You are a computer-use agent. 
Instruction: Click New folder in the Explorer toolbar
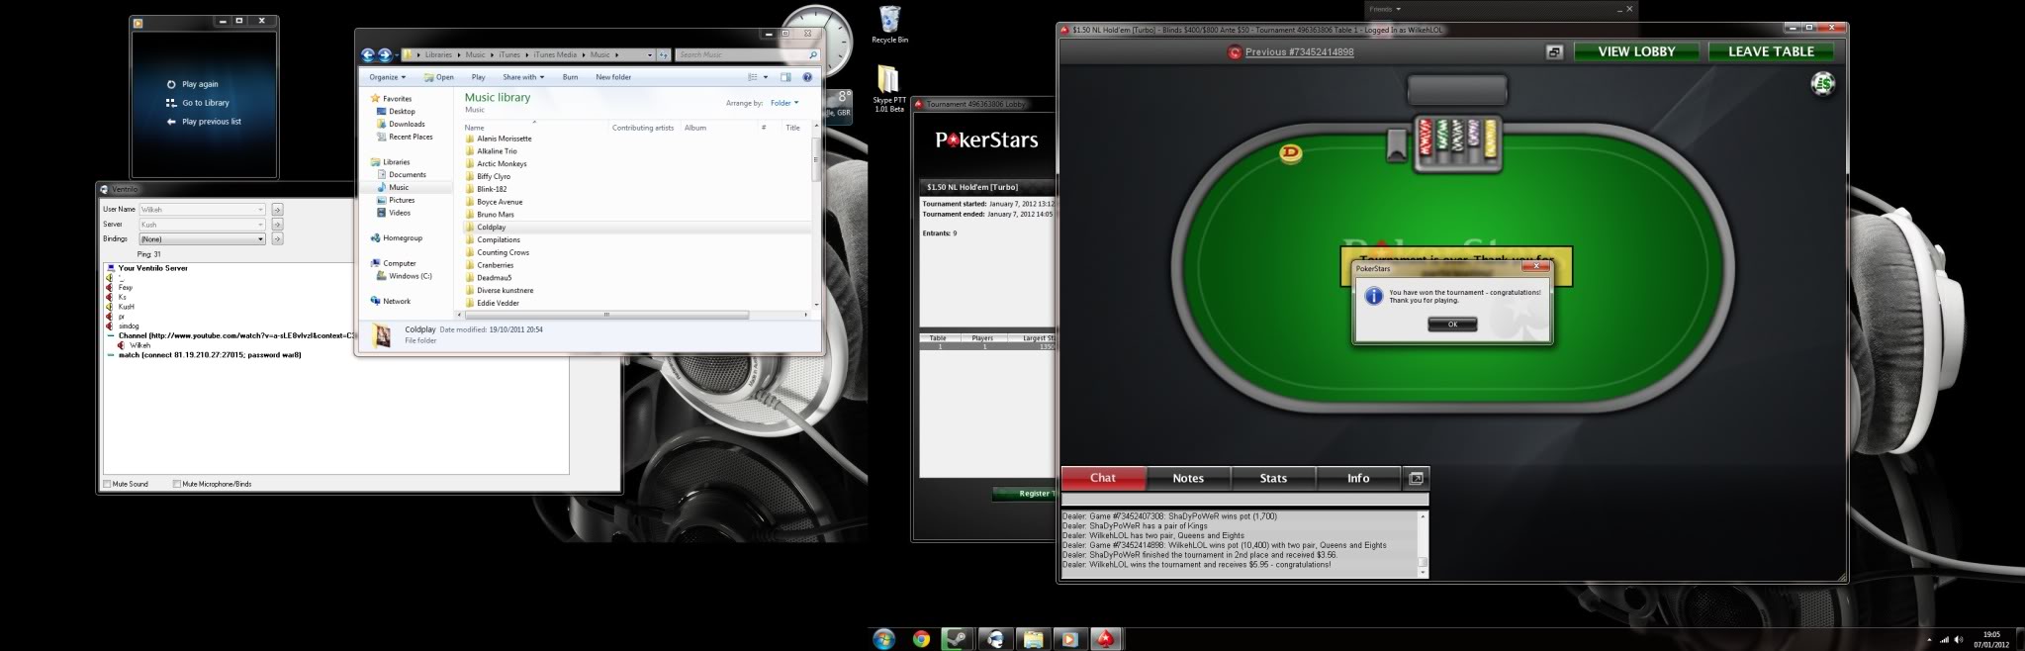tap(613, 77)
